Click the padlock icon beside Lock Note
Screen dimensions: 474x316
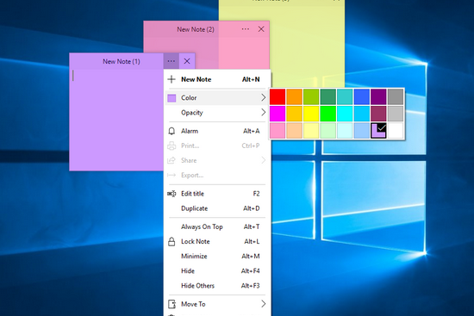(x=172, y=242)
